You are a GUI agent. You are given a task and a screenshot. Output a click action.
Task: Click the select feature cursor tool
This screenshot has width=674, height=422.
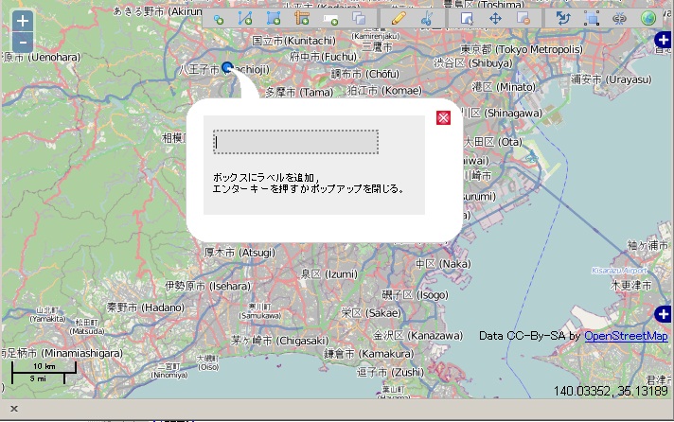click(x=467, y=18)
